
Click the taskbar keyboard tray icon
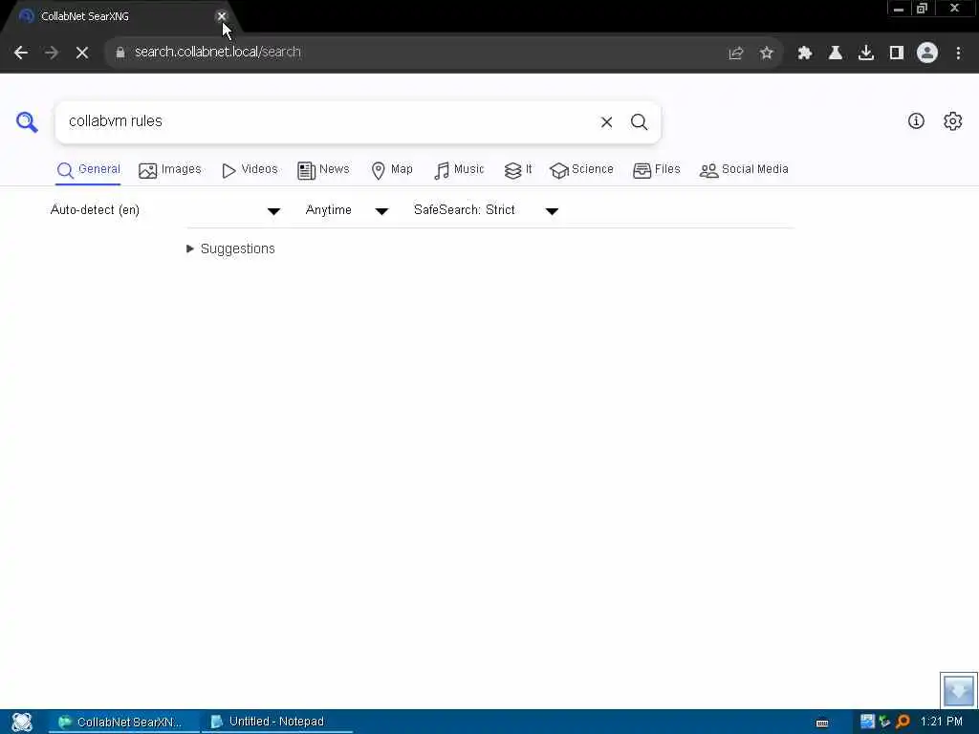tap(822, 723)
